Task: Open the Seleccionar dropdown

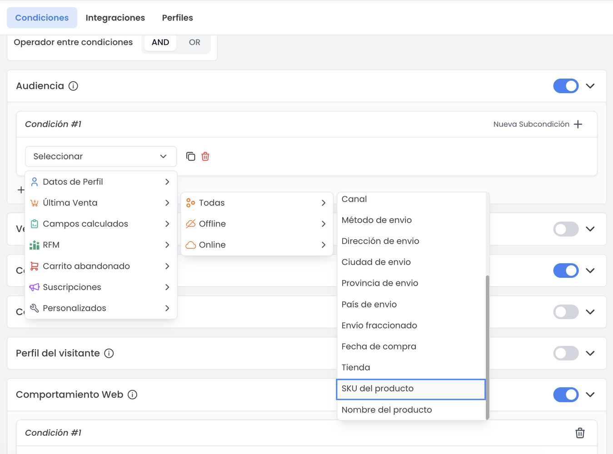Action: (100, 157)
